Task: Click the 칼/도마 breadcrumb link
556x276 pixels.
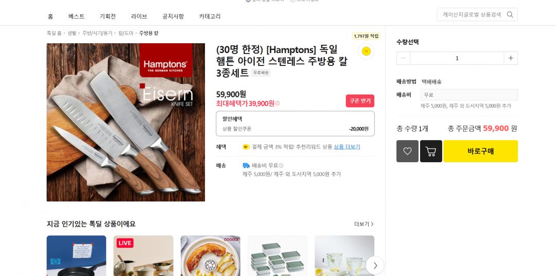Action: click(126, 33)
